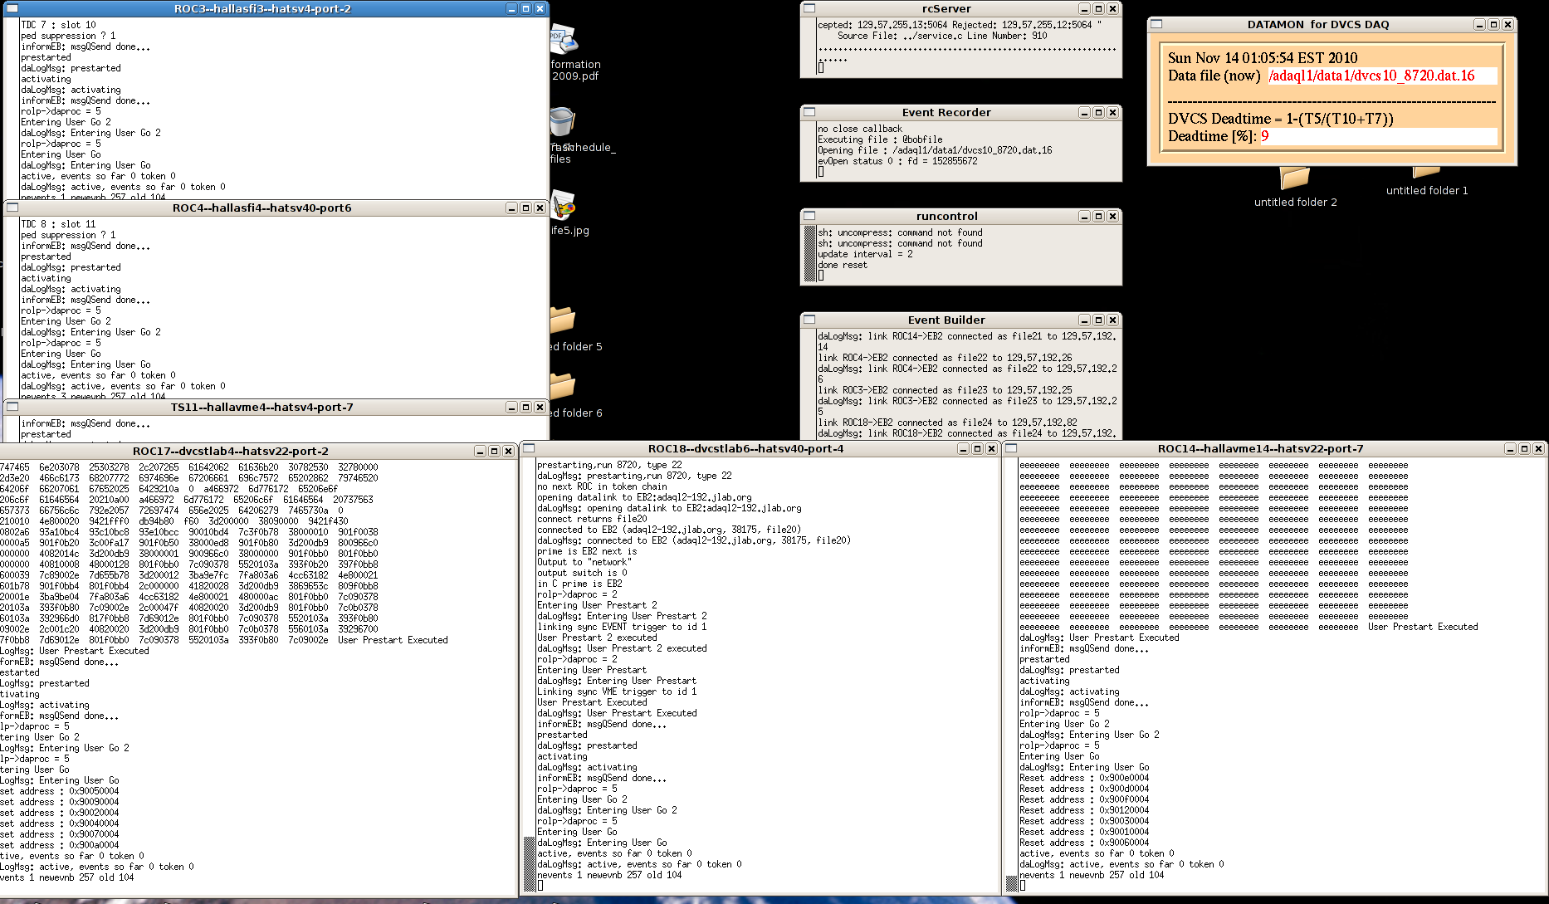
Task: Minimize the ROC3 terminal window
Action: 511,8
